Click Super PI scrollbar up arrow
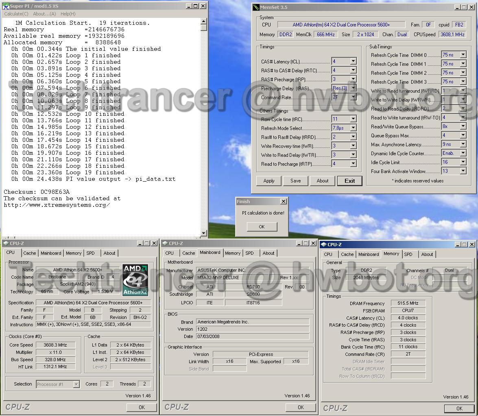 (204, 21)
